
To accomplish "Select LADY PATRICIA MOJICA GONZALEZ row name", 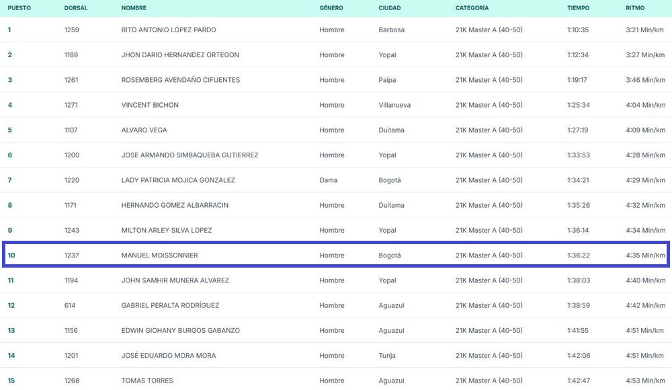I will [x=178, y=180].
